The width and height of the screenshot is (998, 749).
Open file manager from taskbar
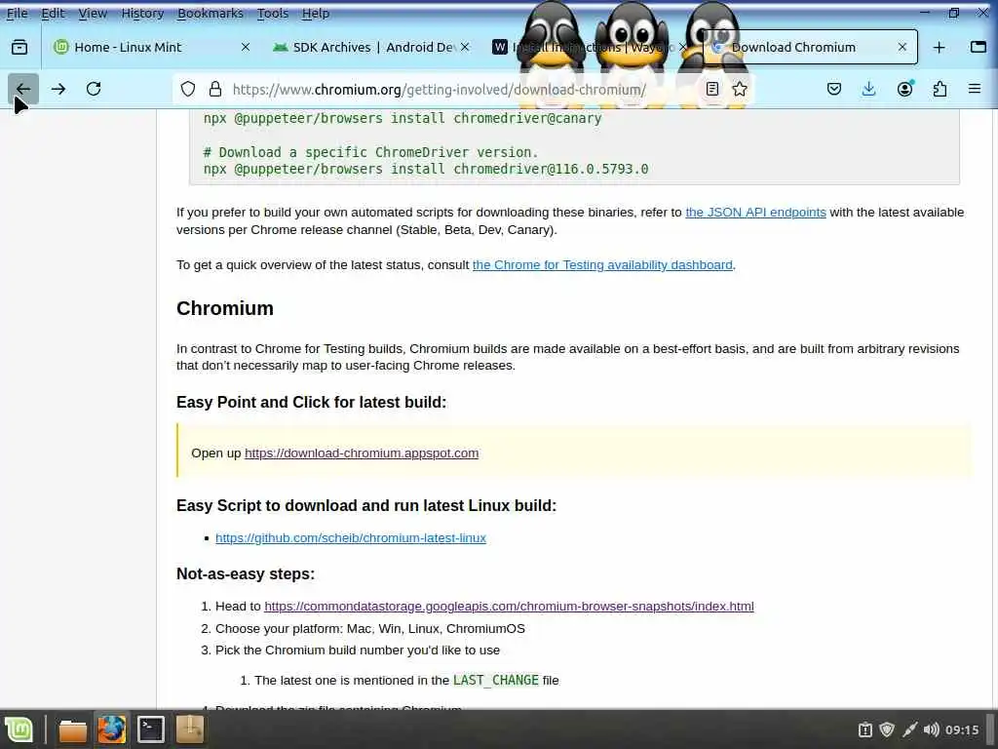coord(72,729)
